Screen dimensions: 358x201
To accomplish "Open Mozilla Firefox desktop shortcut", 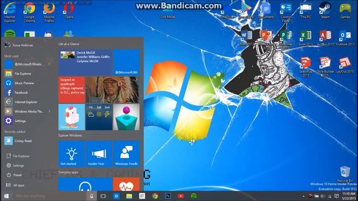I will click(x=49, y=12).
